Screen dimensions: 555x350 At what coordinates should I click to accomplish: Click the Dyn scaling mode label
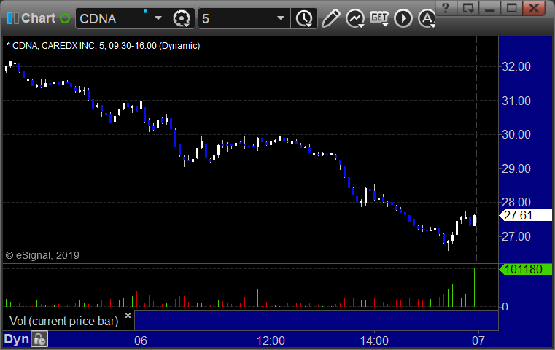coord(16,339)
